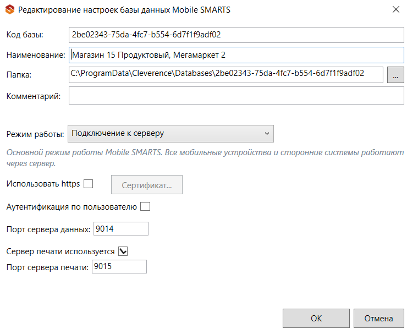Click the 'Сертификат...' button
This screenshot has height=334, width=407.
147,185
